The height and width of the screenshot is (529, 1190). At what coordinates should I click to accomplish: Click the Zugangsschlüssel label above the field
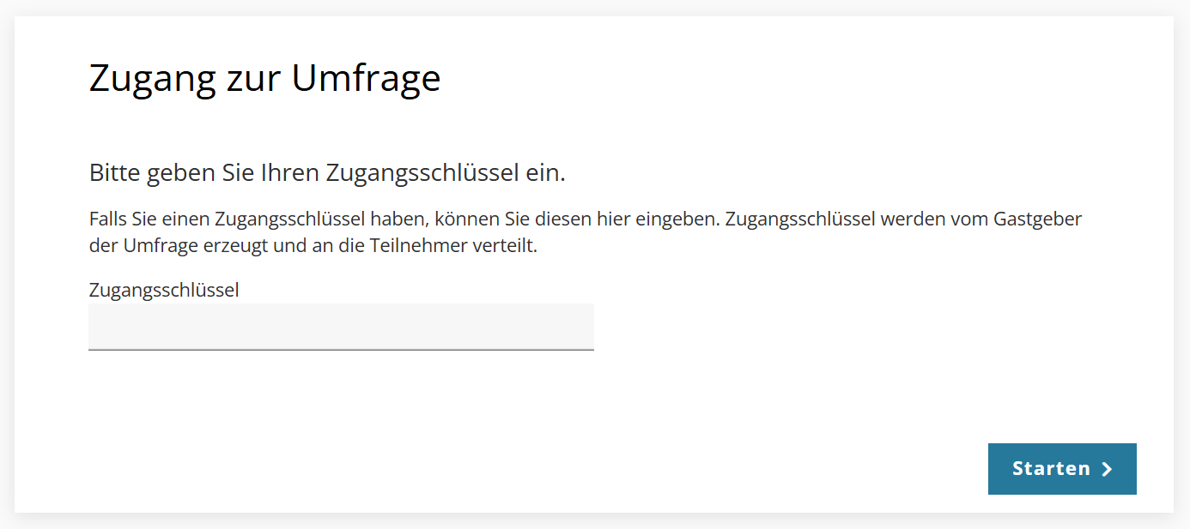[x=164, y=290]
